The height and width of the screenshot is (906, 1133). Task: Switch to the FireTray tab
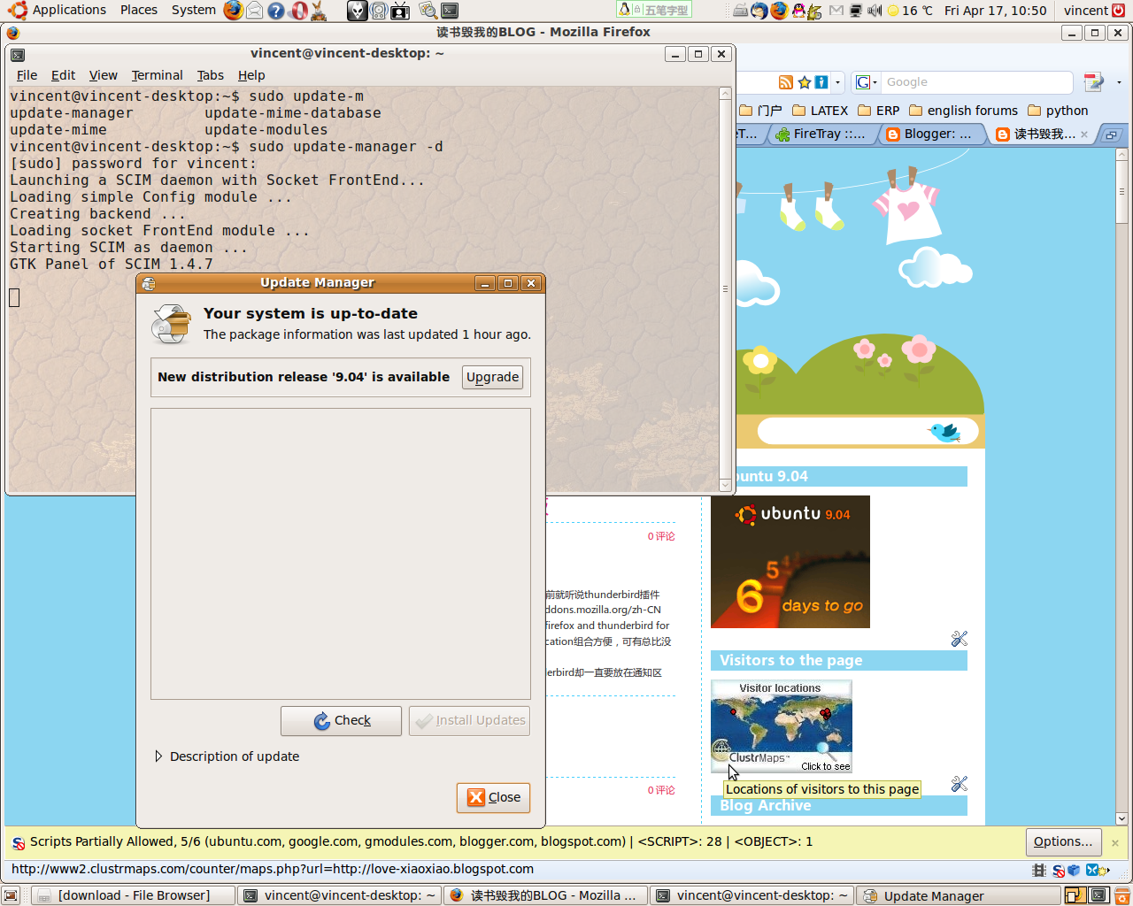click(821, 134)
